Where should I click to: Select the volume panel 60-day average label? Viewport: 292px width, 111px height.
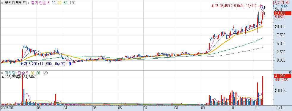(x=38, y=73)
